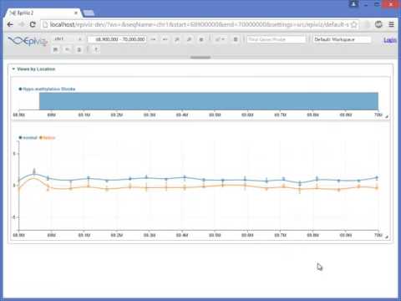Open the visualizations chart dropdown
The height and width of the screenshot is (301, 401).
(x=220, y=39)
